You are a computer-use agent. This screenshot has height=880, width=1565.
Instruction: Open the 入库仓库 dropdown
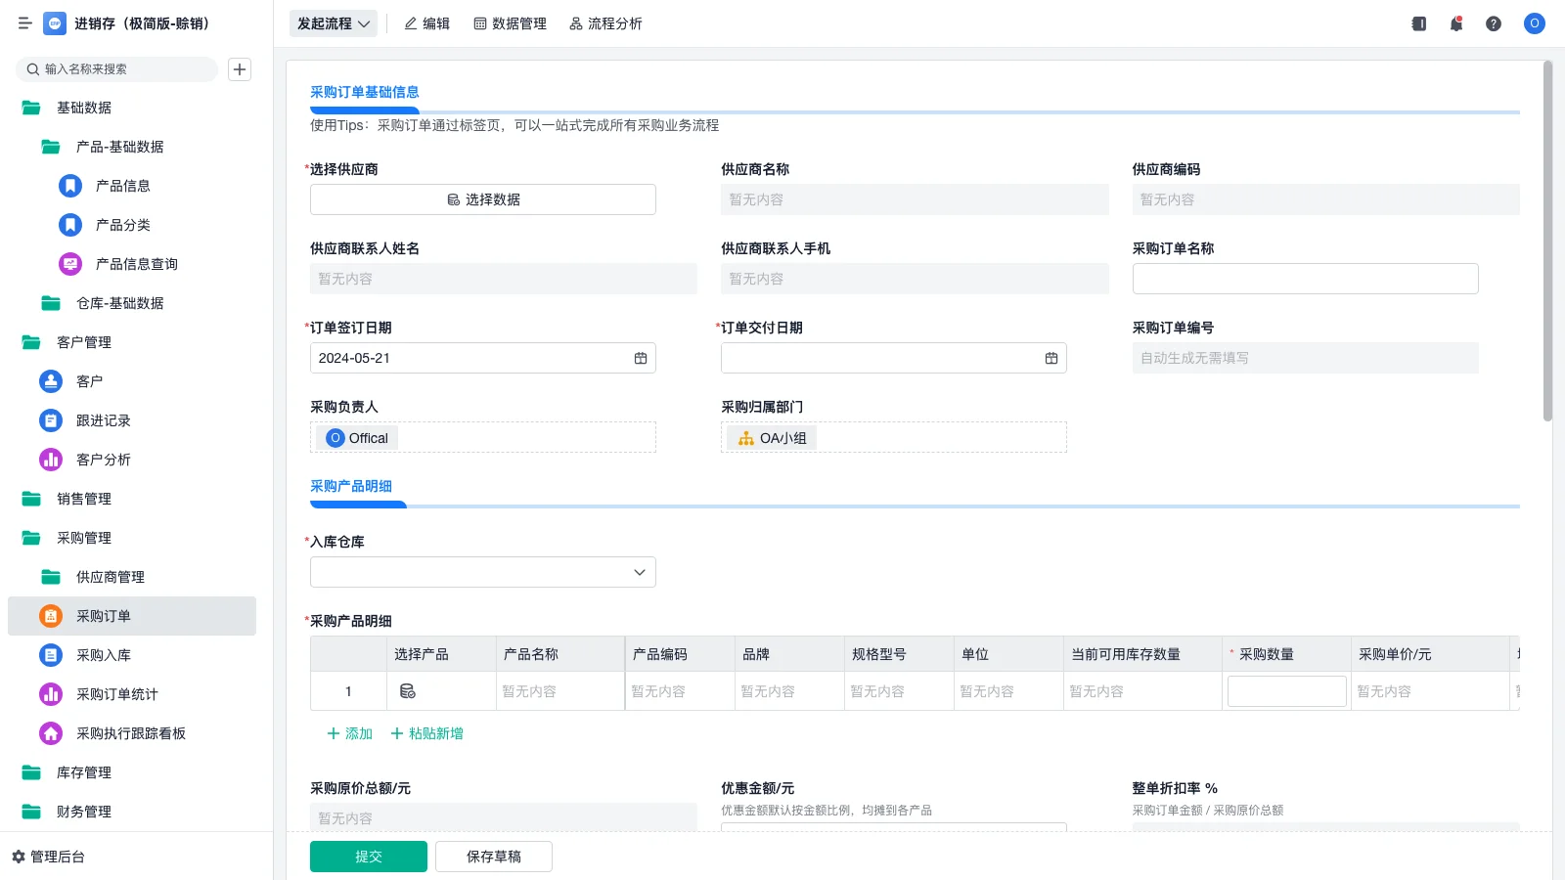click(483, 572)
